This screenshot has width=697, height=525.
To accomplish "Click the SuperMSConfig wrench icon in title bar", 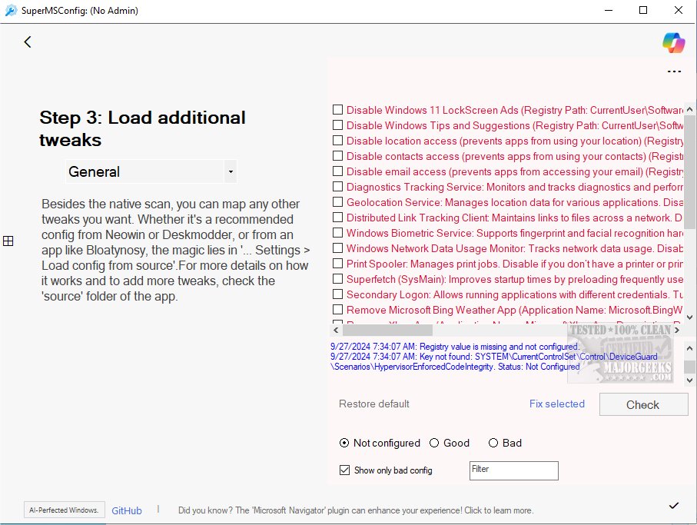I will [x=11, y=10].
